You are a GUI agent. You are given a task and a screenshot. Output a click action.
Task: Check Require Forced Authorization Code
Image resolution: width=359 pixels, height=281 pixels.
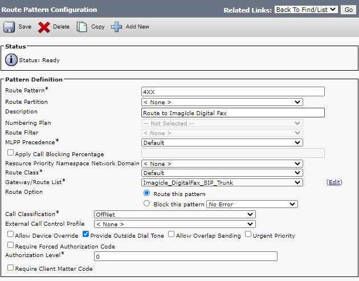(10, 246)
